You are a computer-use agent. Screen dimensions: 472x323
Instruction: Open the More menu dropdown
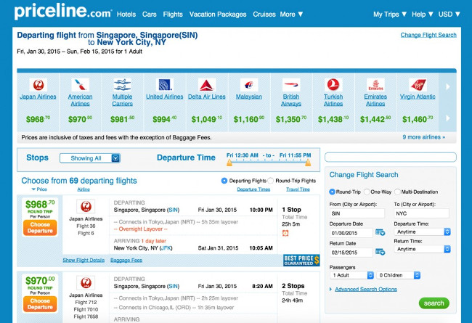click(x=291, y=14)
